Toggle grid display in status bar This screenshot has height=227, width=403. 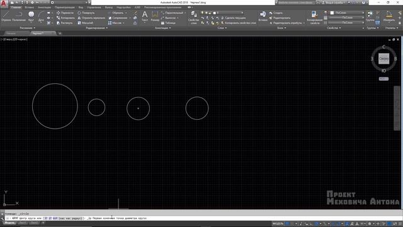click(x=287, y=224)
